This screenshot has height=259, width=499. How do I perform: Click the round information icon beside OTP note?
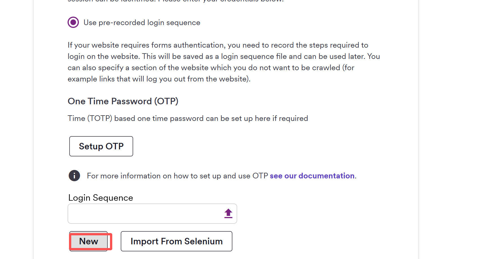(x=74, y=176)
